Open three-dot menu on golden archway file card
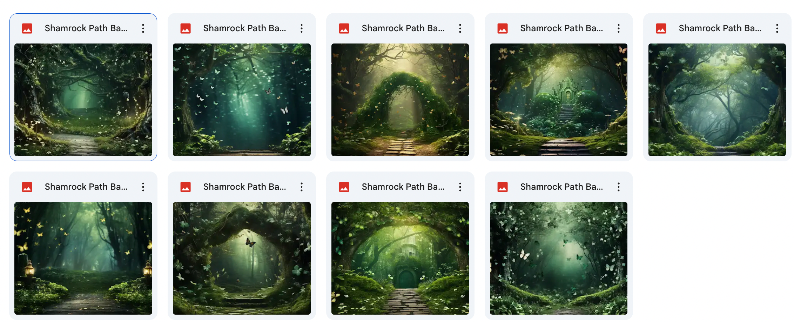The height and width of the screenshot is (322, 794). (x=460, y=28)
